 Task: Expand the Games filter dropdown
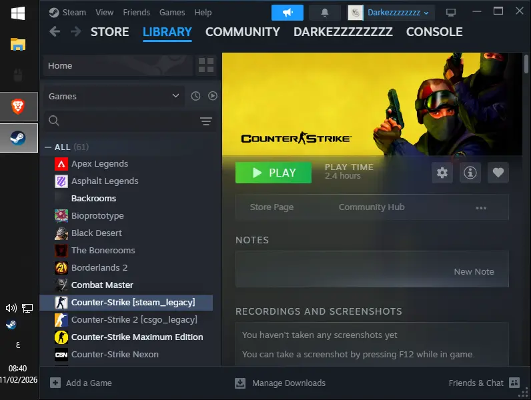click(114, 96)
